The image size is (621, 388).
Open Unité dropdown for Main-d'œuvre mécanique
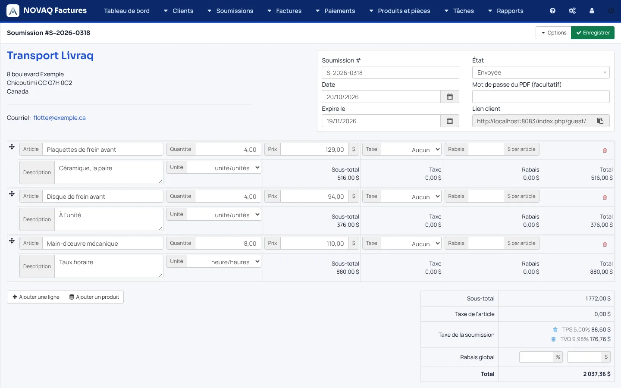tap(224, 261)
